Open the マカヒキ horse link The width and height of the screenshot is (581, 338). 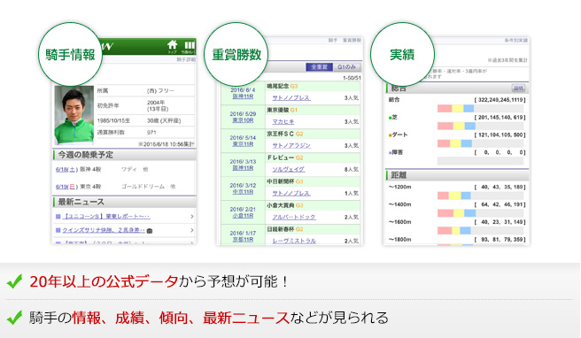click(x=283, y=121)
